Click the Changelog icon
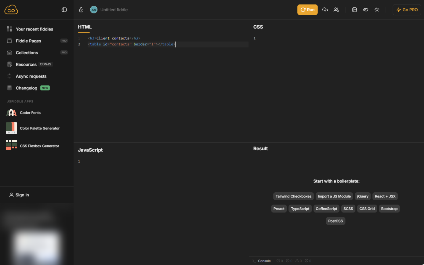The image size is (424, 265). [x=9, y=88]
